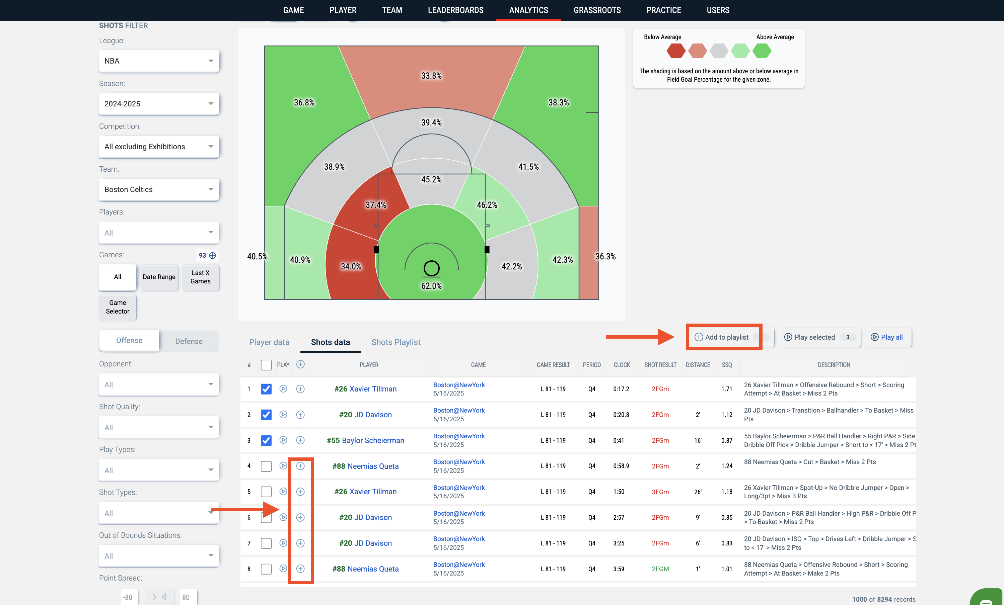Click the left arrow in Point Spread
Screen dimensions: 1004x605
pyautogui.click(x=164, y=597)
